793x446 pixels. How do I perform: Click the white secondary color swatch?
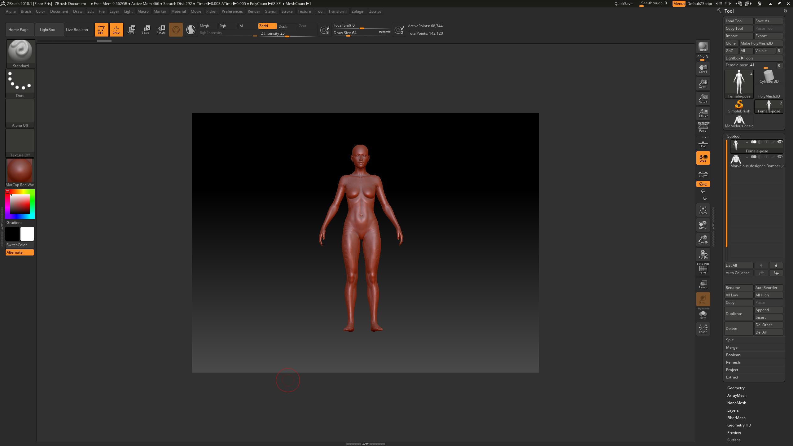pyautogui.click(x=27, y=234)
